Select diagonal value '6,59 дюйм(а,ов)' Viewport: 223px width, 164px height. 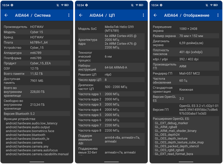191,43
